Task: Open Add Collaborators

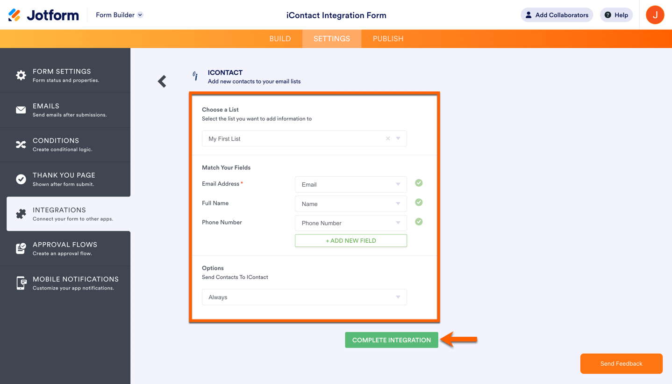Action: click(557, 15)
